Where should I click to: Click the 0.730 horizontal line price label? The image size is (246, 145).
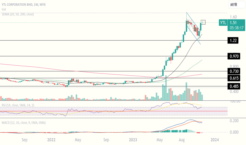coord(234,71)
